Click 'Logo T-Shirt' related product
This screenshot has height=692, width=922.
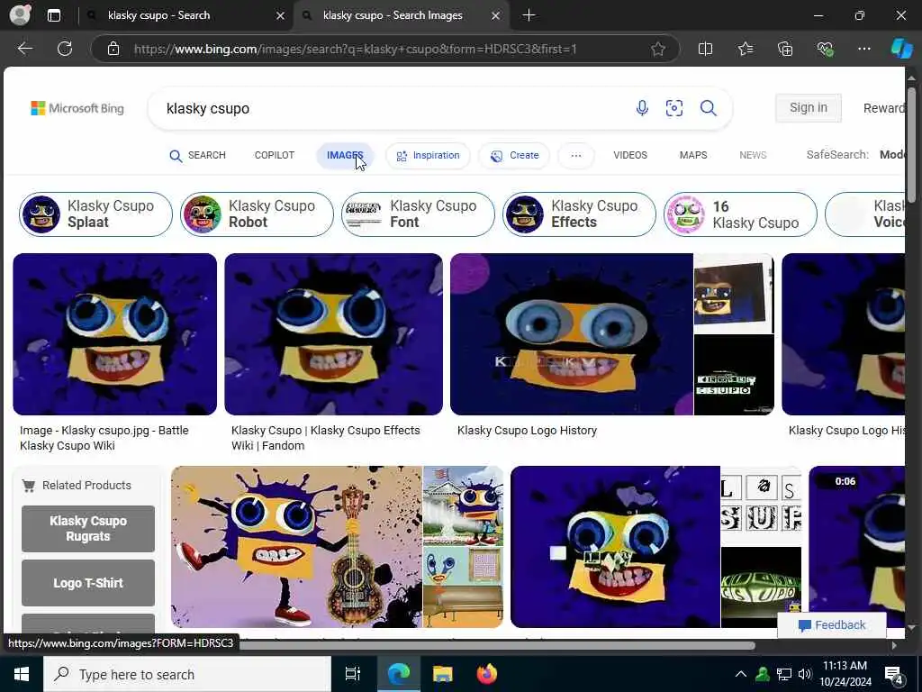pyautogui.click(x=88, y=583)
